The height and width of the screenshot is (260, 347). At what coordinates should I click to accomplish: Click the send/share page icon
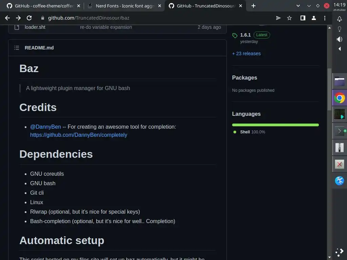tap(278, 18)
